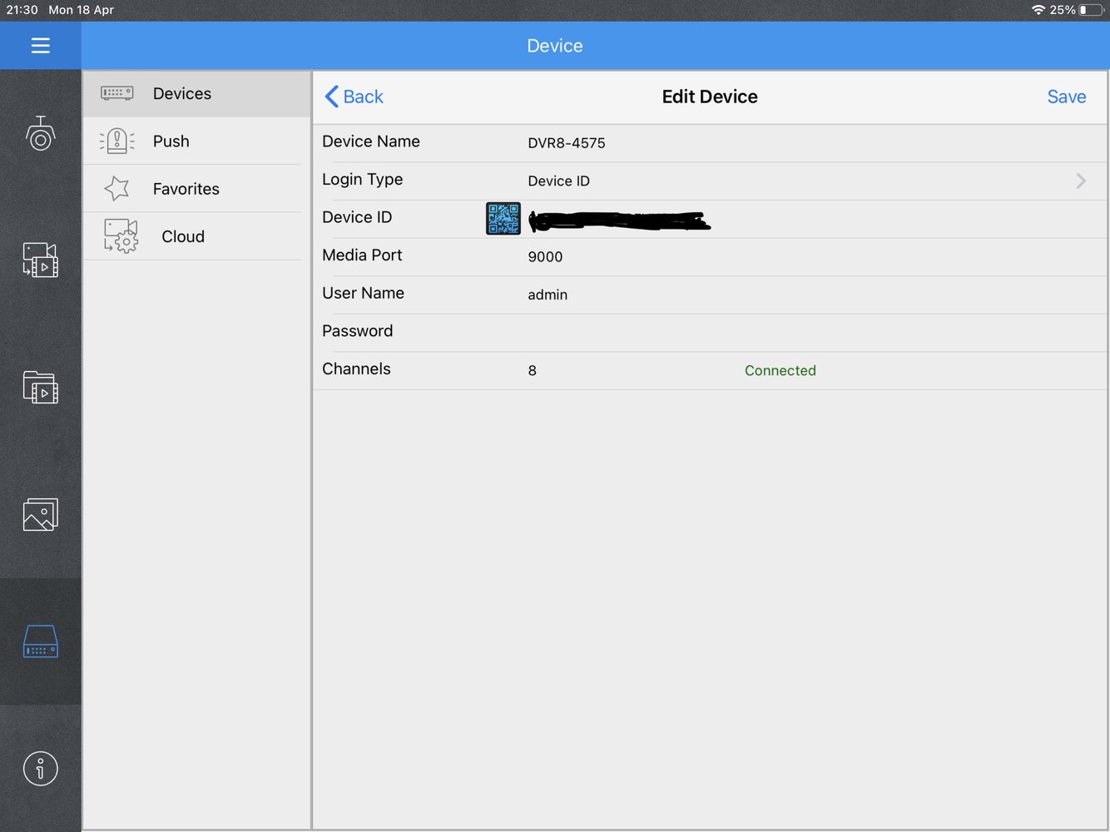Screen dimensions: 1110x832
Task: Go Back from Edit Device
Action: pyautogui.click(x=354, y=97)
